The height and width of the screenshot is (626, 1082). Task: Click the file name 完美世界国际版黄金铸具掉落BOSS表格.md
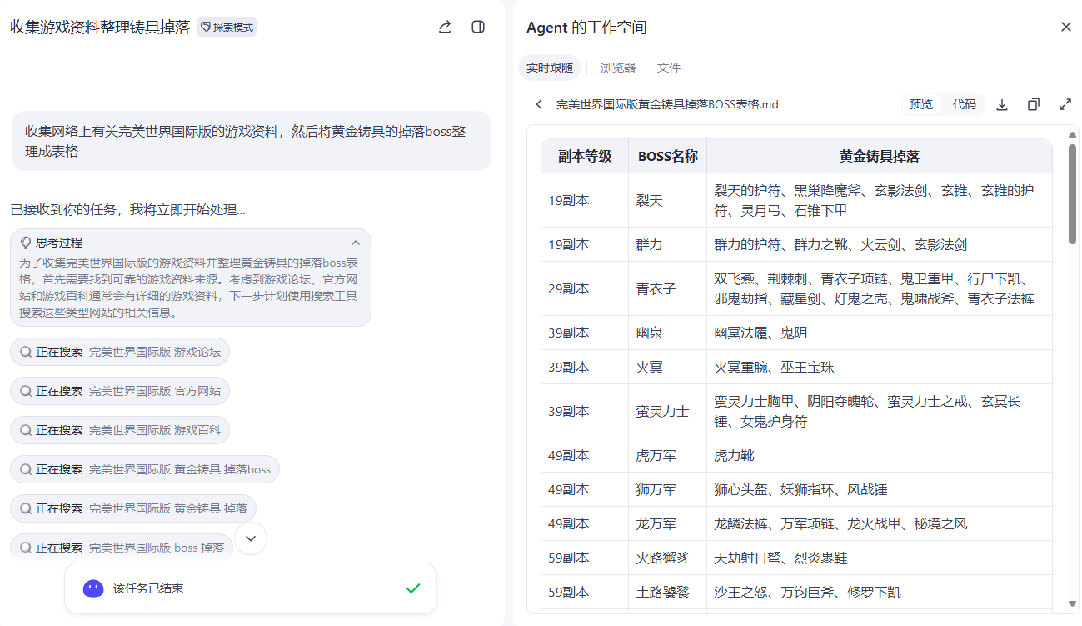(667, 104)
